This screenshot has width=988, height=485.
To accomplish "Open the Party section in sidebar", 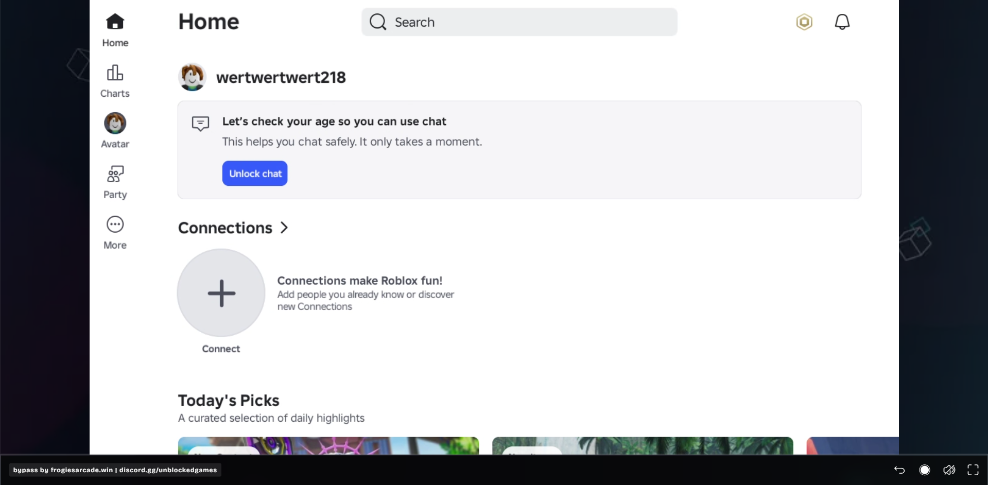I will click(x=115, y=182).
